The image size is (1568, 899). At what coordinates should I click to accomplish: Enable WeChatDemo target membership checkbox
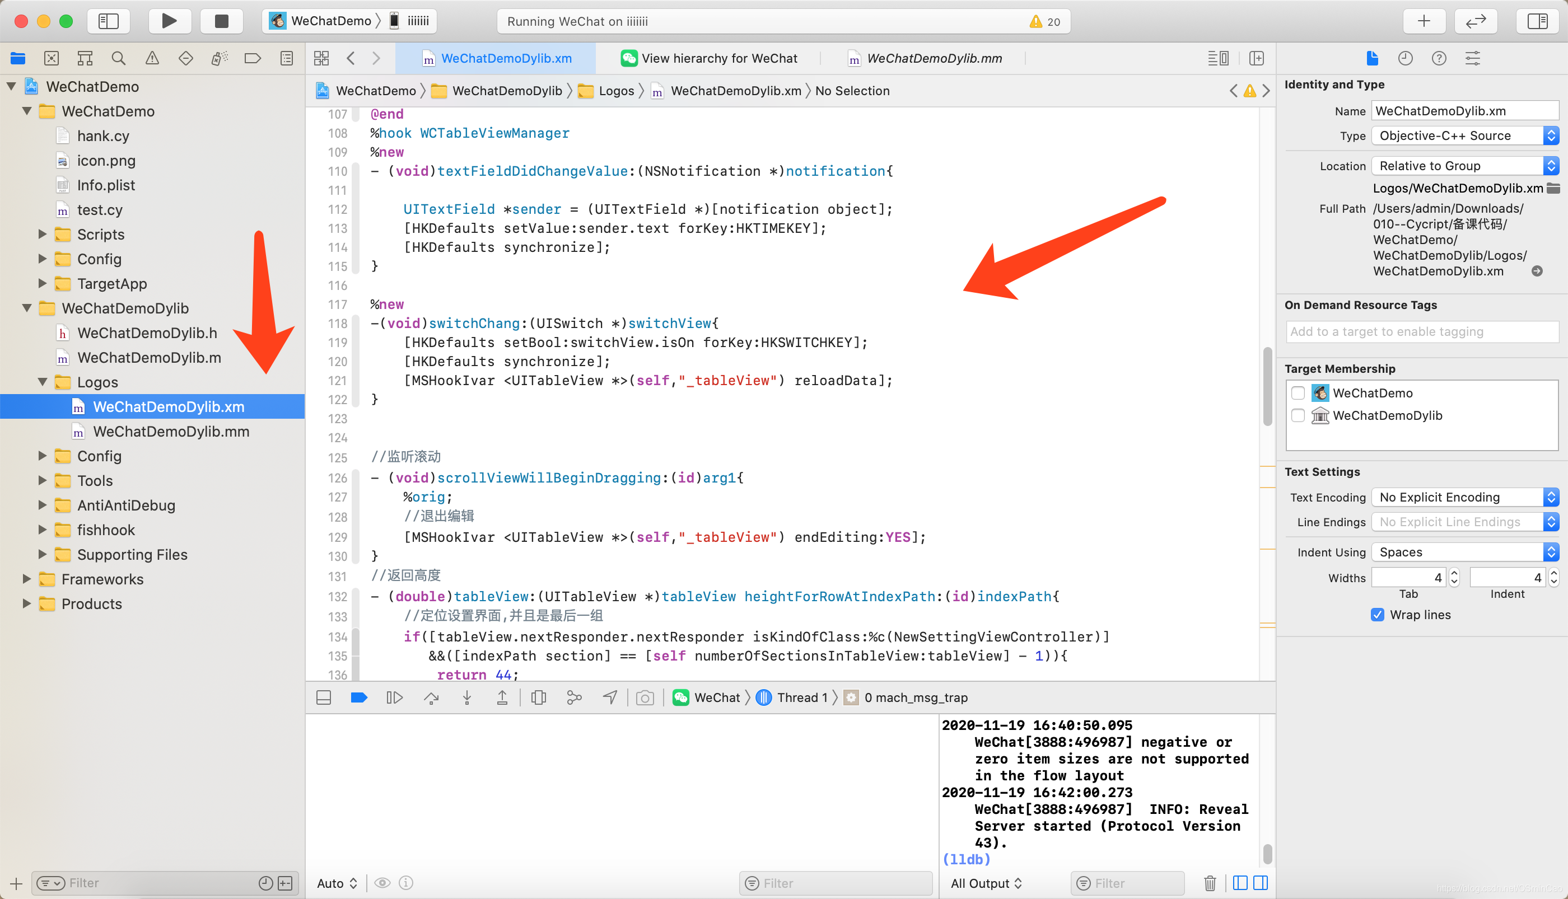click(x=1298, y=394)
